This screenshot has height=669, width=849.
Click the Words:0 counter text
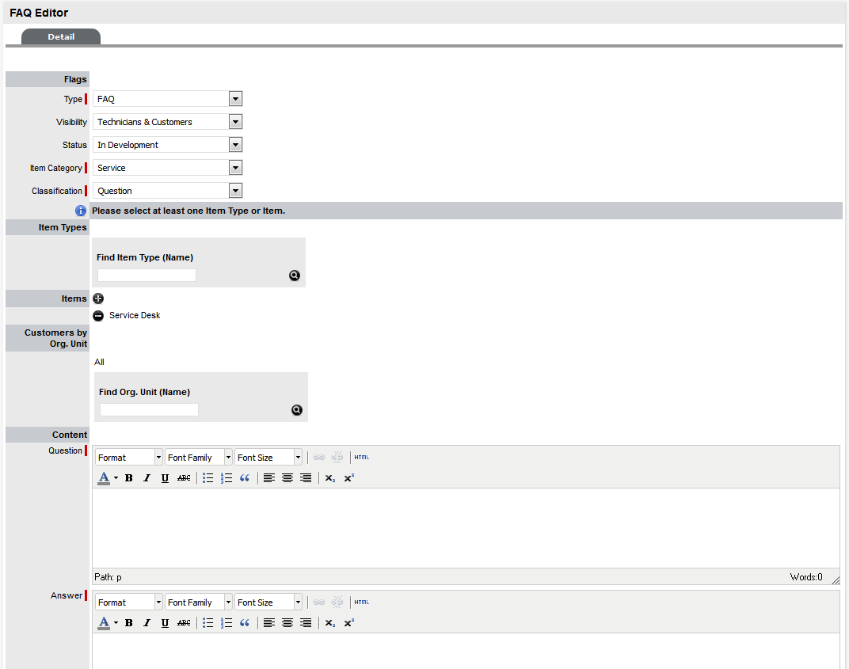pyautogui.click(x=806, y=577)
